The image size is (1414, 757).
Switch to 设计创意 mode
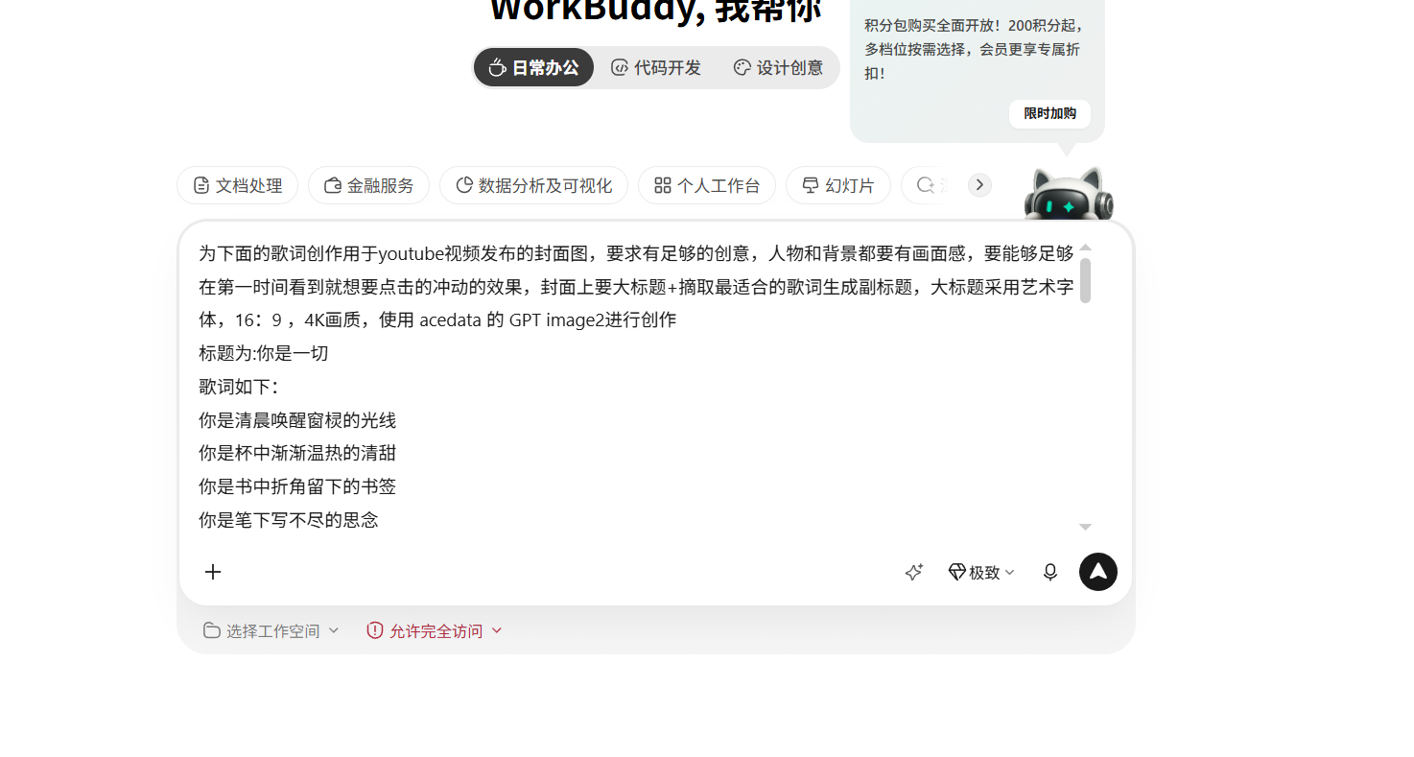pos(778,68)
